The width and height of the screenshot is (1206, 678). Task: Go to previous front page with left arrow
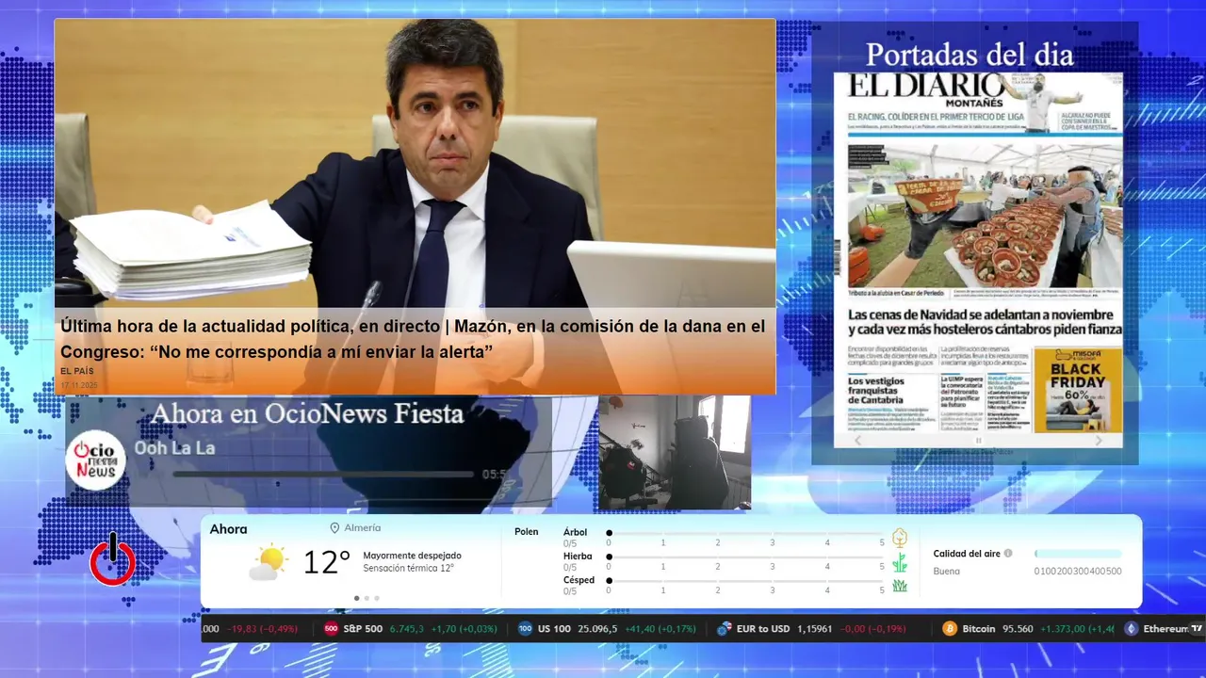tap(857, 440)
